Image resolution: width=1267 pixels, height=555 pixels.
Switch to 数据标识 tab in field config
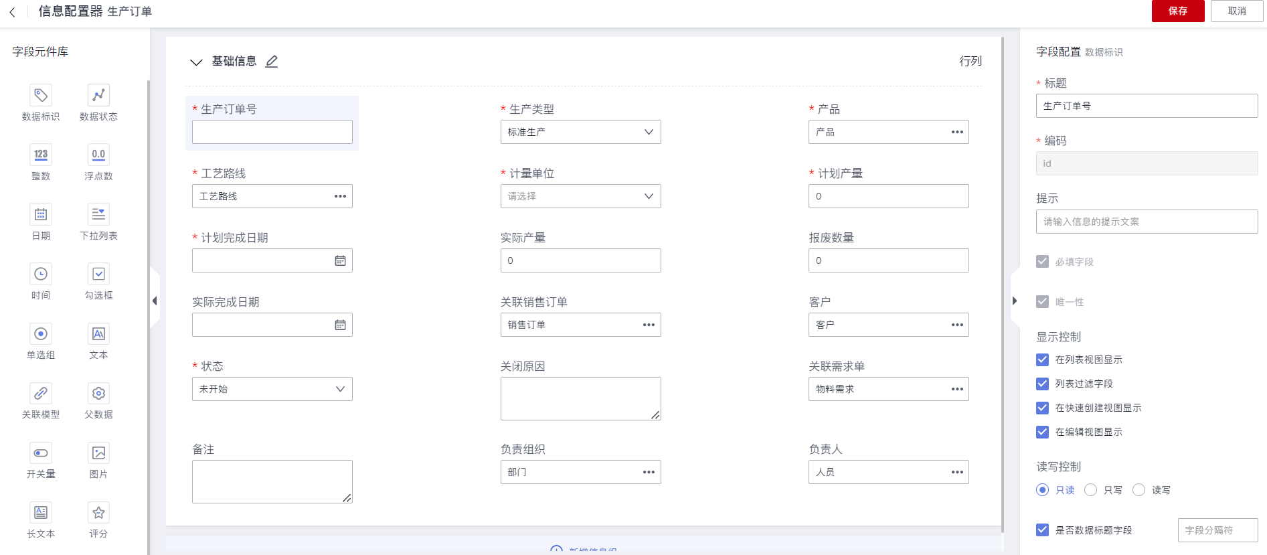click(1104, 52)
